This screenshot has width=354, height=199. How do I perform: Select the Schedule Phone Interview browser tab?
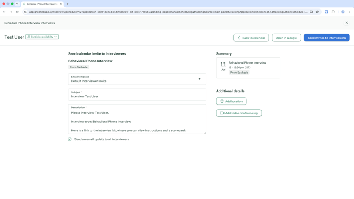42,4
